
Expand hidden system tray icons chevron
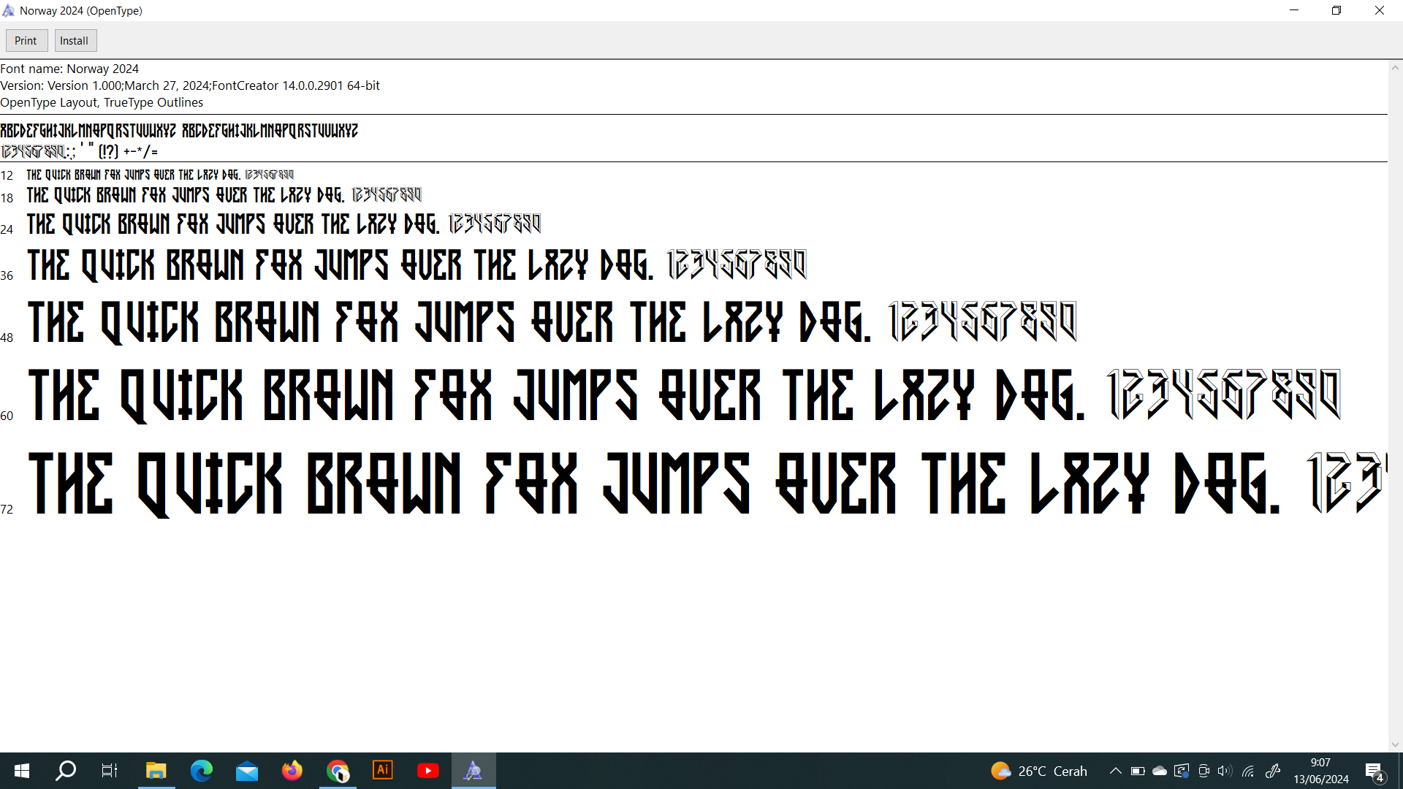[x=1115, y=771]
